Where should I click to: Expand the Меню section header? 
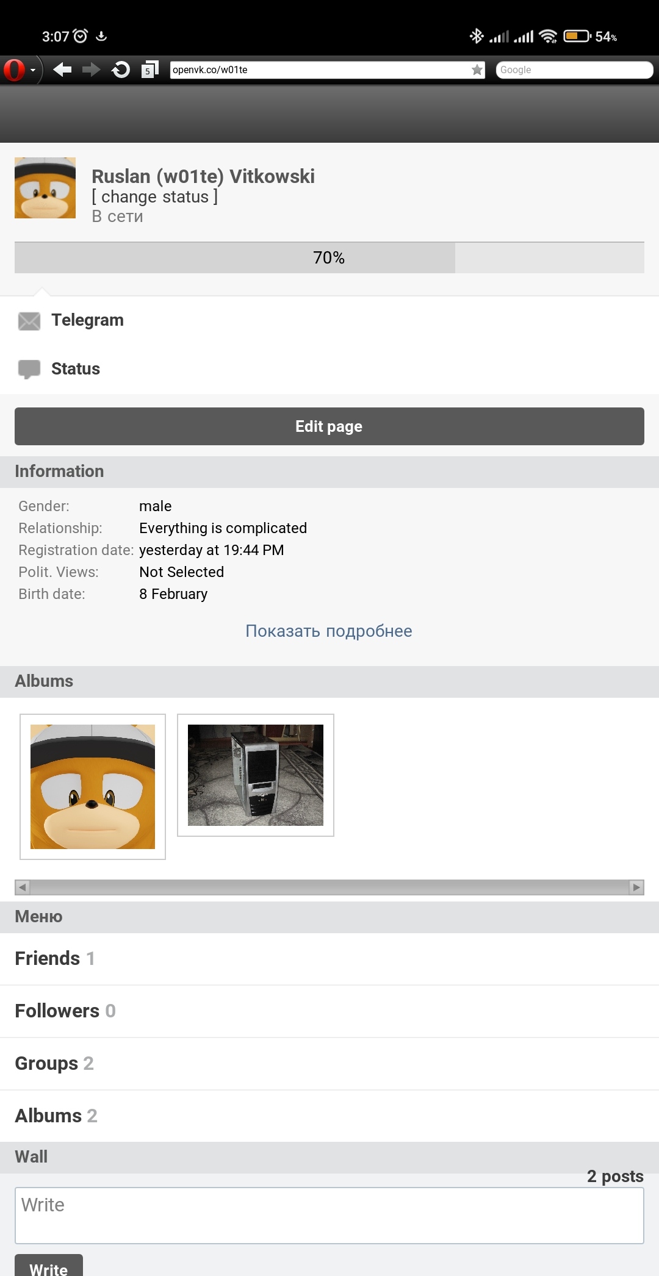38,917
